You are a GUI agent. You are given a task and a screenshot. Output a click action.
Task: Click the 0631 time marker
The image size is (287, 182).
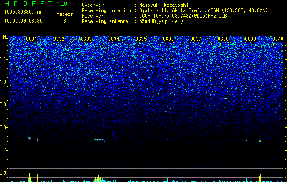click(x=31, y=39)
